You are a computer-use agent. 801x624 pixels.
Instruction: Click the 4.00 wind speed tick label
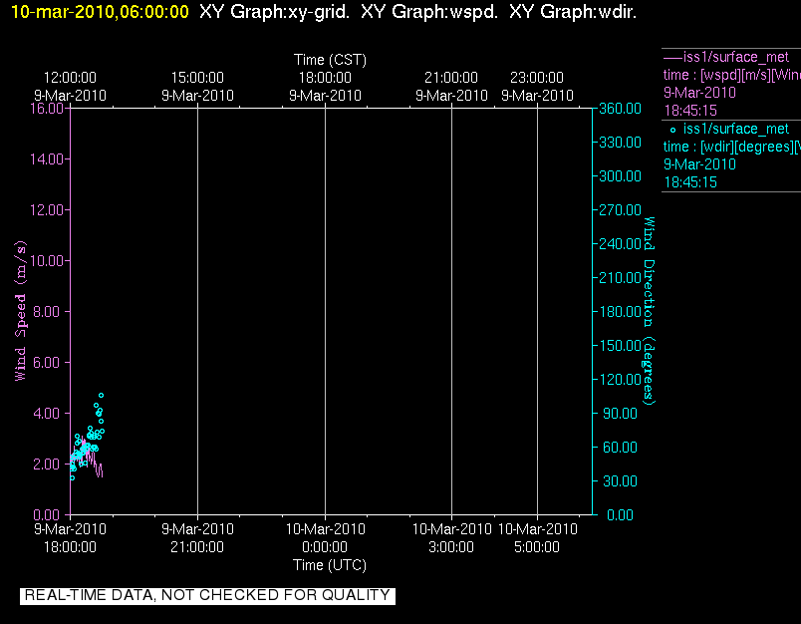pos(47,413)
